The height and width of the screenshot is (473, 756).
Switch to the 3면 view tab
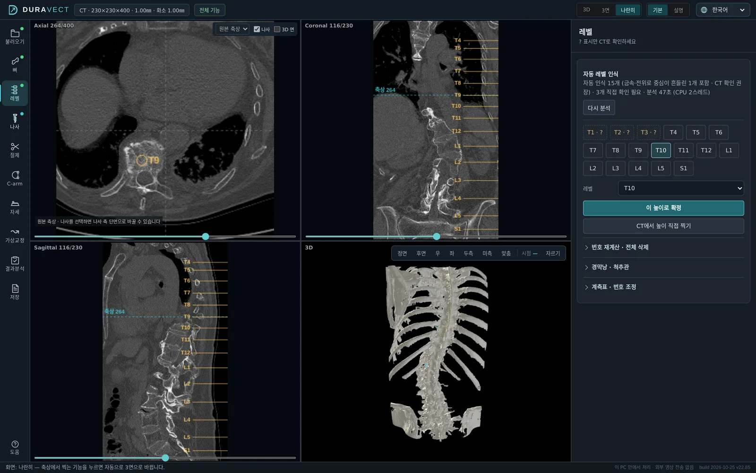[605, 10]
